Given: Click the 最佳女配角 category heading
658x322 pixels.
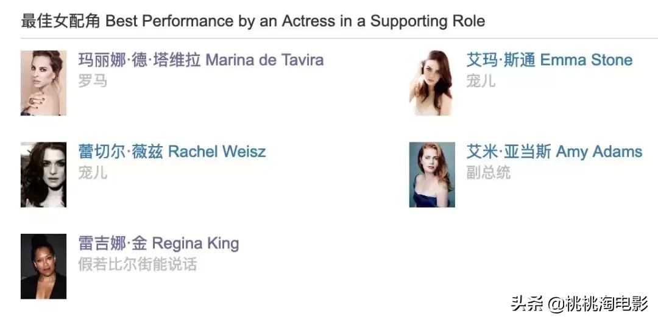Looking at the screenshot, I should [x=60, y=21].
